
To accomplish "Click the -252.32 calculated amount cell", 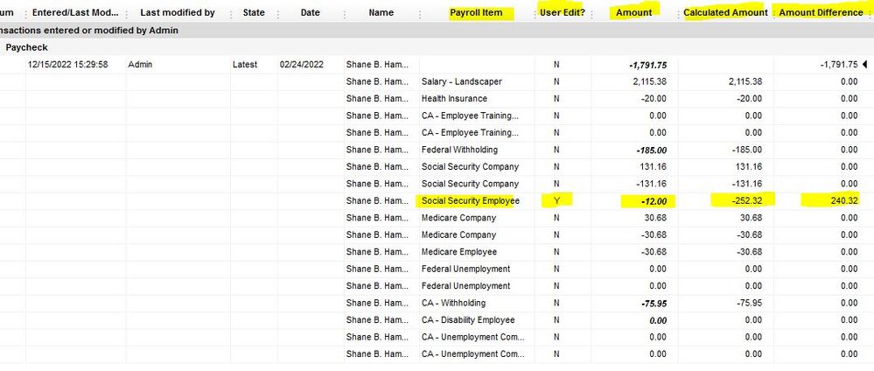I will point(745,201).
